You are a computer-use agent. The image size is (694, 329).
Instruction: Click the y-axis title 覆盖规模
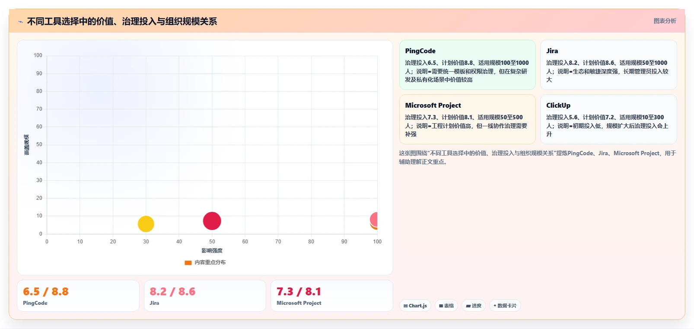pos(26,145)
